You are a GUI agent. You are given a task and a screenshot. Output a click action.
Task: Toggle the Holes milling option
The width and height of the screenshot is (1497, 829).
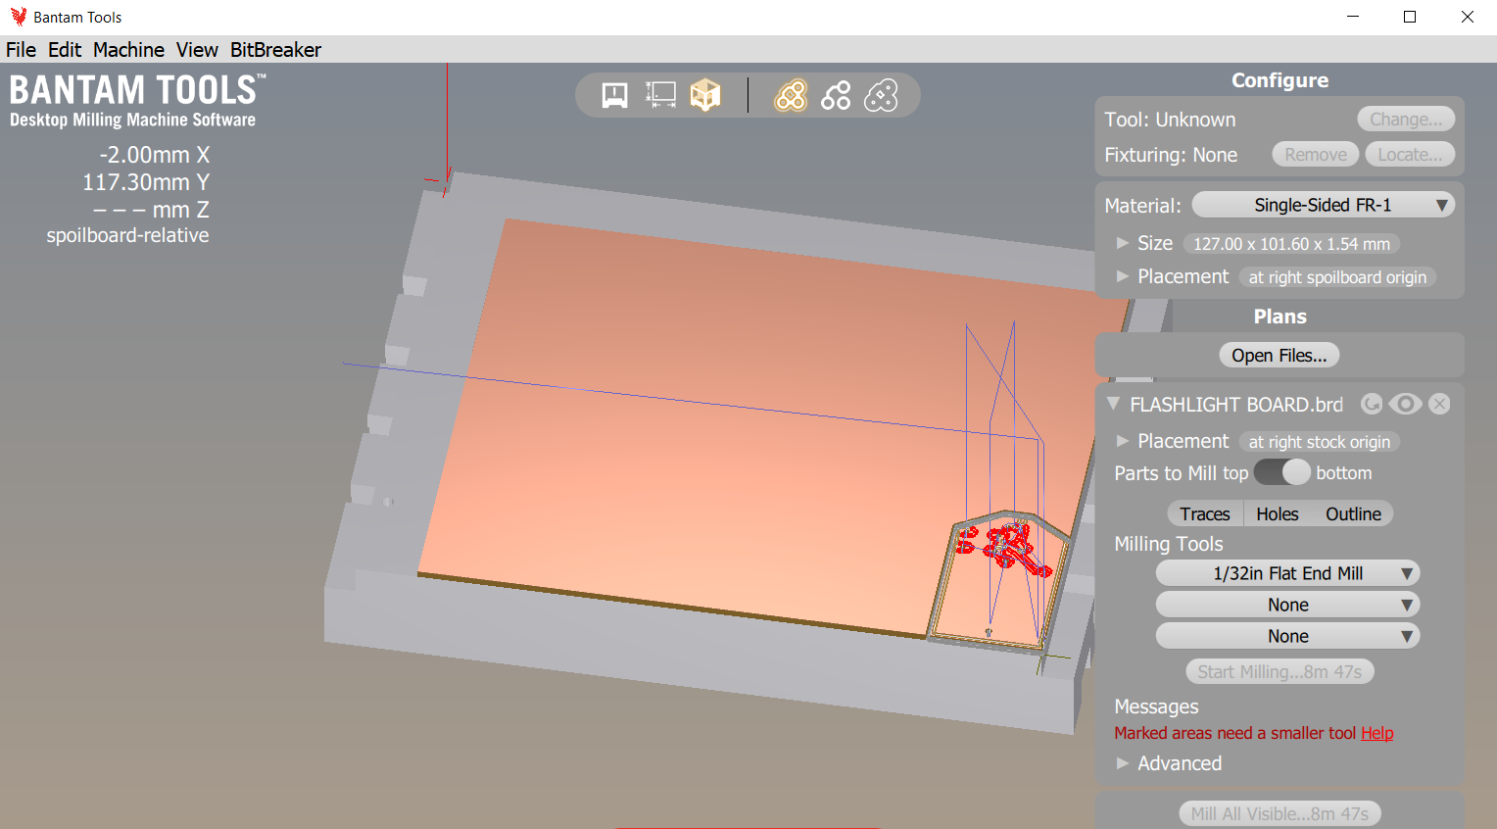pyautogui.click(x=1277, y=512)
